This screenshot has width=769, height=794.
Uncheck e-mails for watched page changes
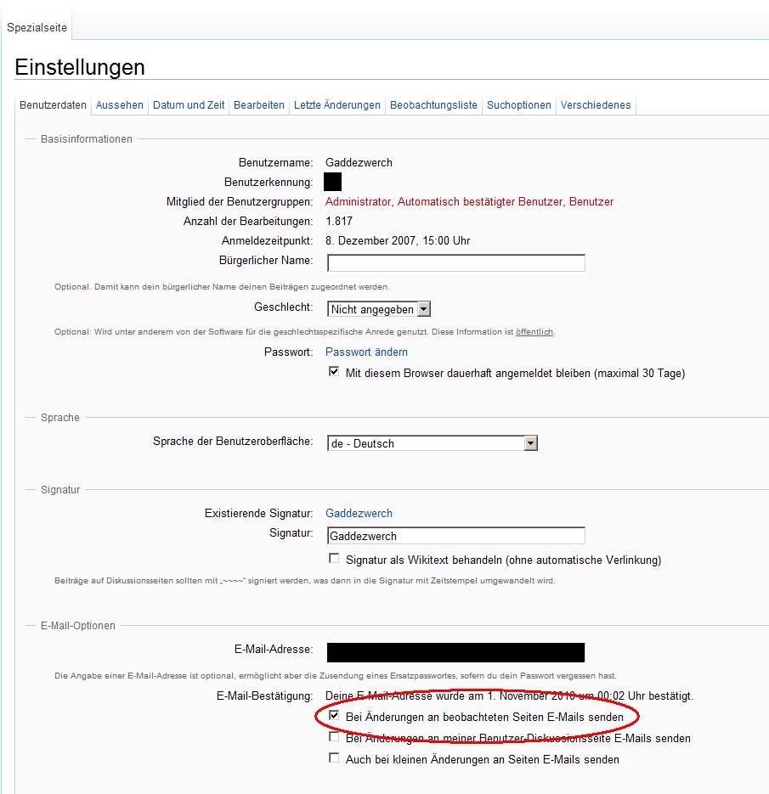[334, 717]
